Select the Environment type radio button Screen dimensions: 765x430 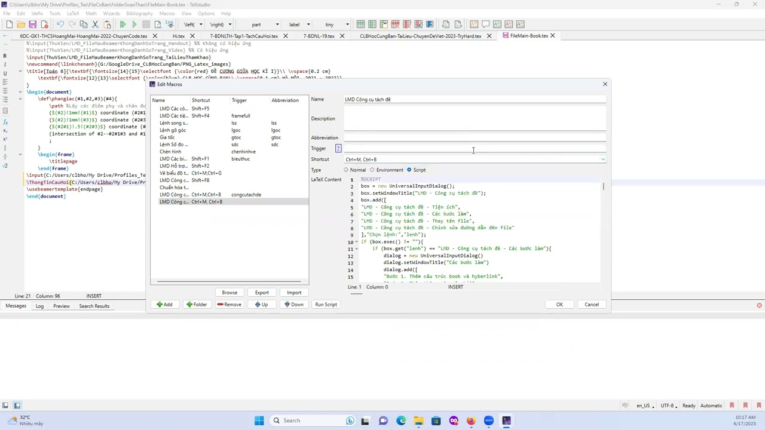(x=372, y=170)
